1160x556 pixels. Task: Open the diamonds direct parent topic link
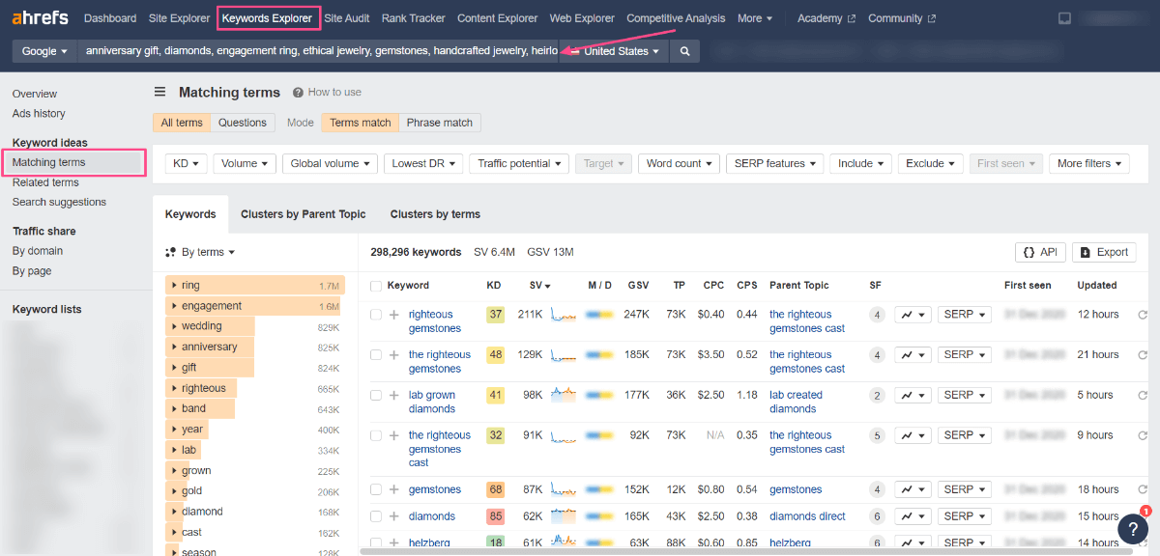click(807, 516)
